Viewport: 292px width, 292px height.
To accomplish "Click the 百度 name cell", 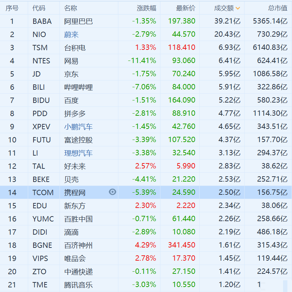I will 71,100.
